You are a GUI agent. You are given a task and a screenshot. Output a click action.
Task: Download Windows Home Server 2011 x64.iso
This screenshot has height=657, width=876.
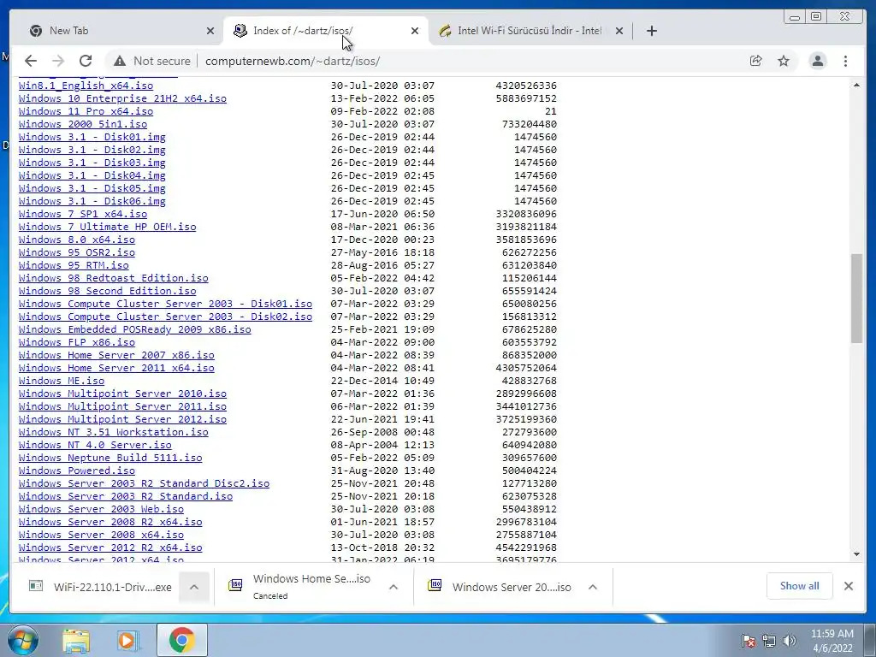(x=116, y=368)
